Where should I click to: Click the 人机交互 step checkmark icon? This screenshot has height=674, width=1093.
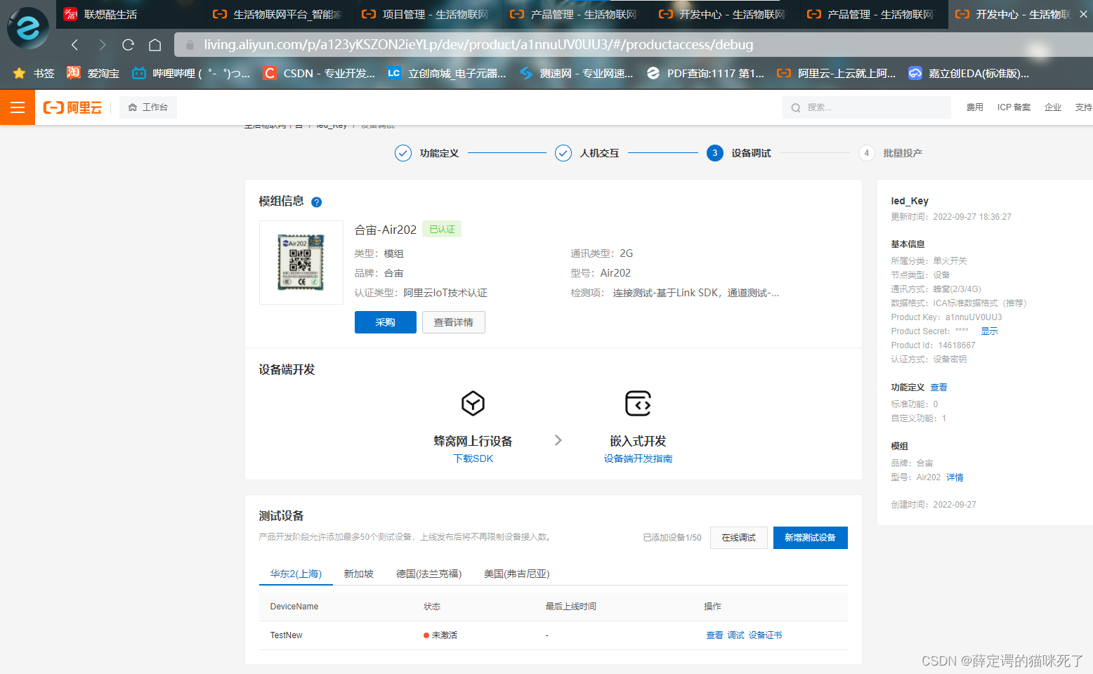pos(563,153)
